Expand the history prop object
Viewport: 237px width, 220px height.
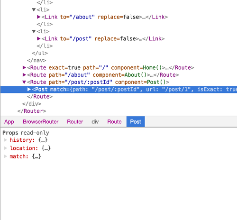pyautogui.click(x=5, y=140)
